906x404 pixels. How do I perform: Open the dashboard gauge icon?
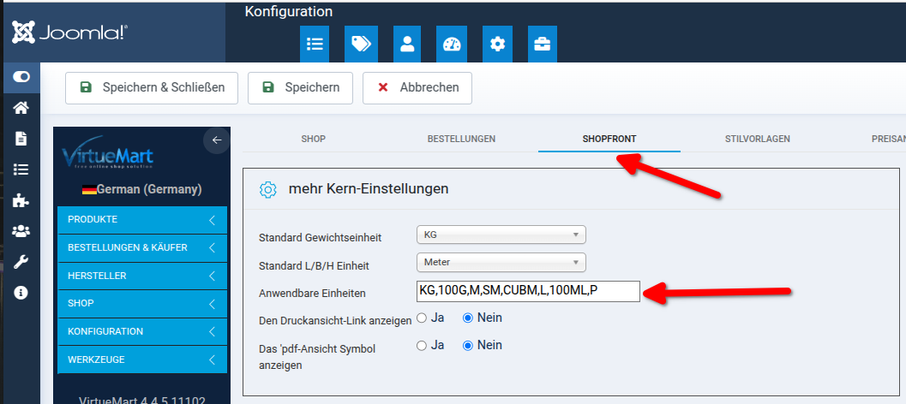tap(452, 44)
